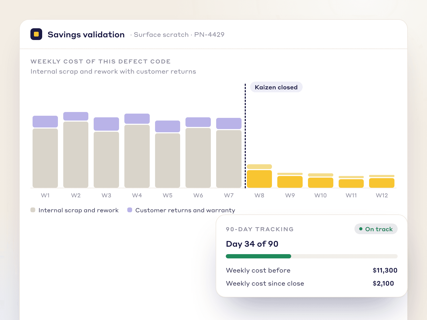Select the Internal scrap and rework legend label
This screenshot has height=320, width=427.
pyautogui.click(x=78, y=210)
